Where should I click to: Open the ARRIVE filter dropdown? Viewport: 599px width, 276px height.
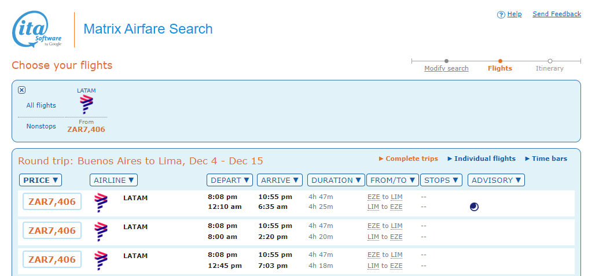pyautogui.click(x=280, y=180)
